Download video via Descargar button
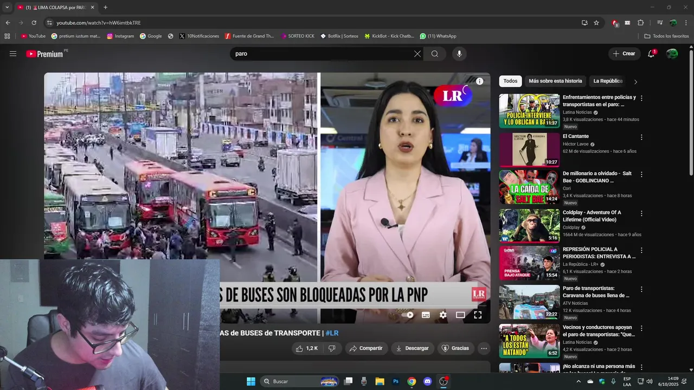This screenshot has height=390, width=694. [x=412, y=348]
